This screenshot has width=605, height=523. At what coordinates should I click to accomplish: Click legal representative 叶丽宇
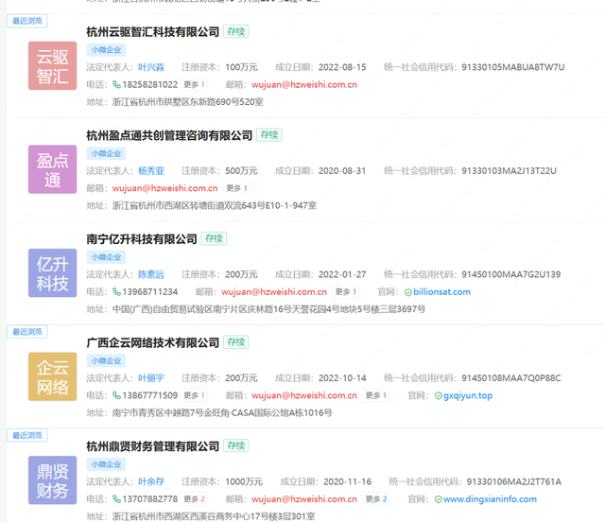tap(151, 378)
